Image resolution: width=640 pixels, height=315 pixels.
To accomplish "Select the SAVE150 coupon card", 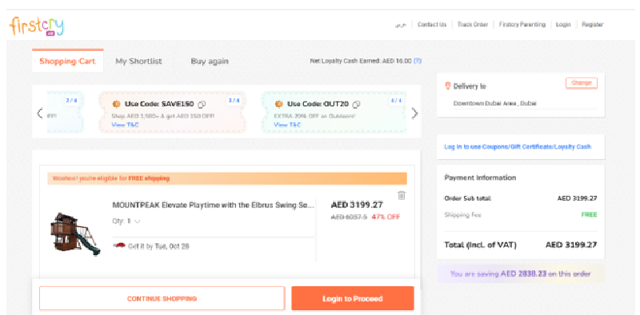I will tap(173, 112).
